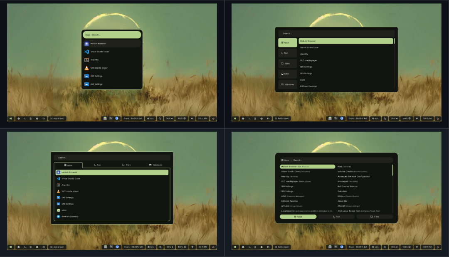Click folder icon in bottom-left screenshot's bar
Viewport: 449px width, 257px height.
44,247
